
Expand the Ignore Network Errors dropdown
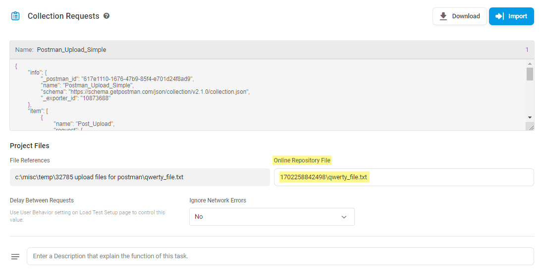pyautogui.click(x=272, y=217)
